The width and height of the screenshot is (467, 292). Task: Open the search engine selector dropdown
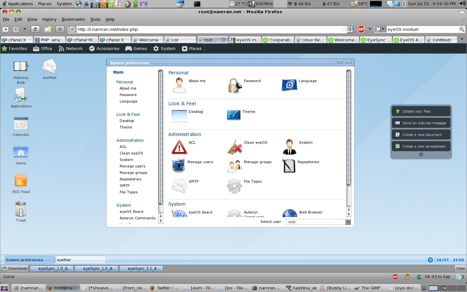coord(380,29)
